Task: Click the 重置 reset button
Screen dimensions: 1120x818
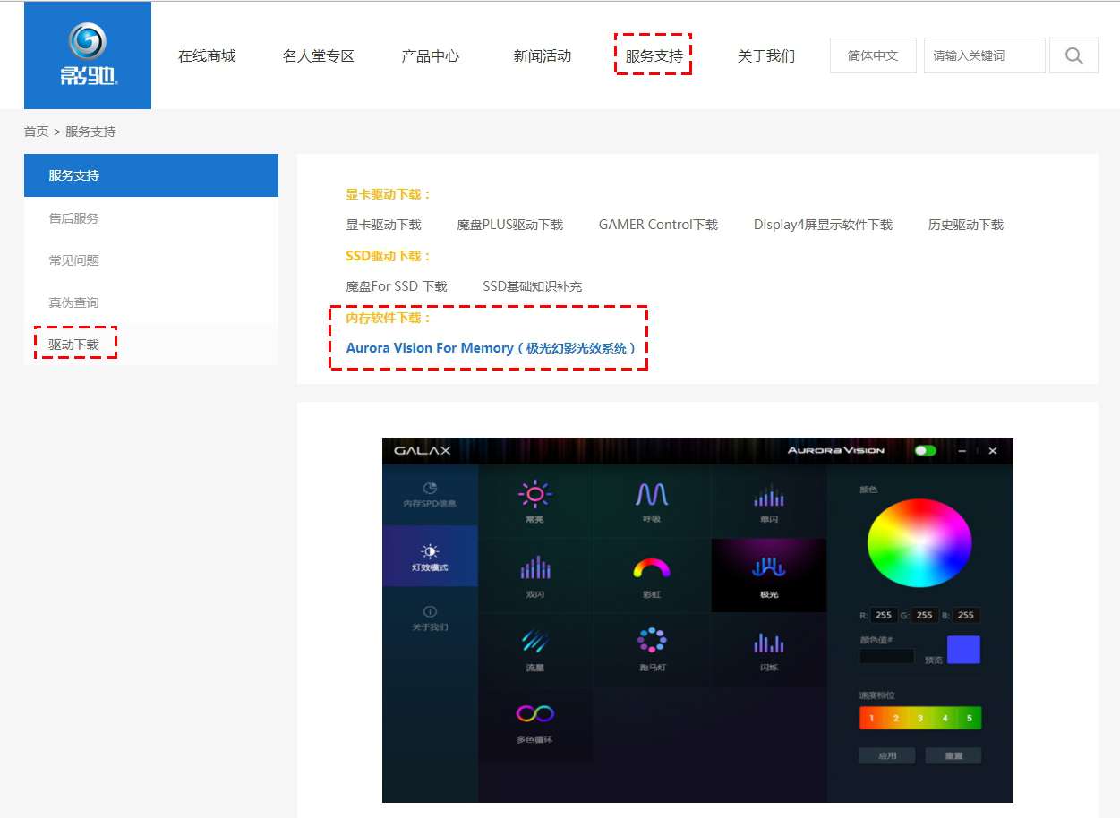Action: 953,756
